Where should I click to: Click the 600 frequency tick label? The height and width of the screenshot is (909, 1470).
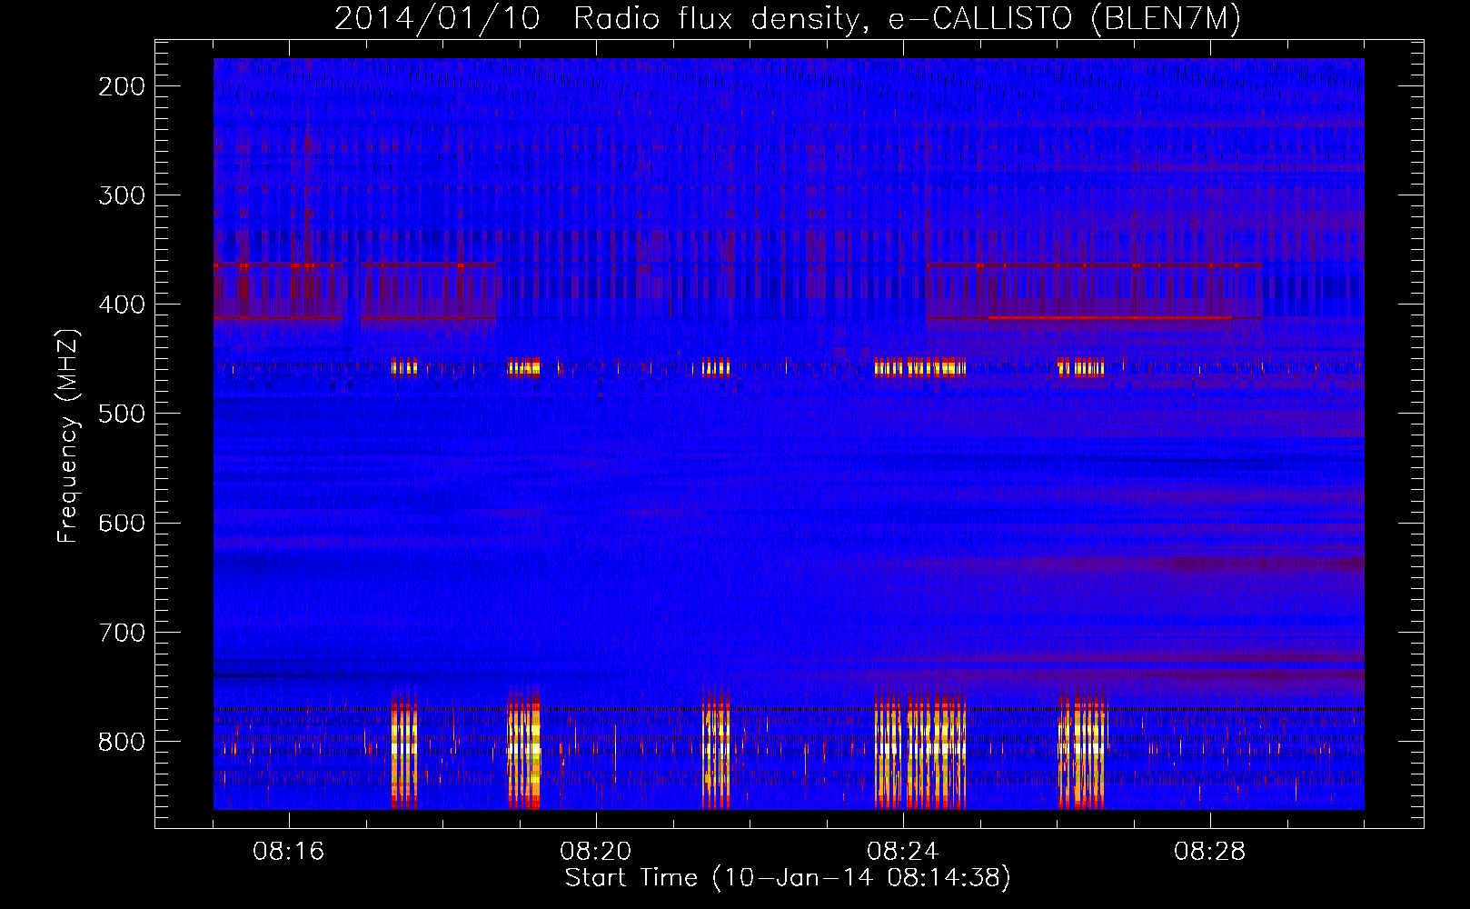122,523
